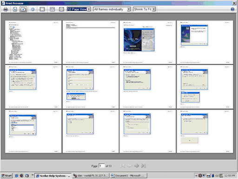Open the Shrink To Fit dropdown

pyautogui.click(x=144, y=9)
